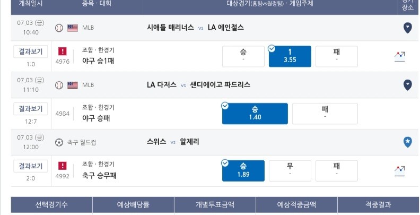
Task: Click 결과보기 button for 1:0 result
Action: point(31,51)
